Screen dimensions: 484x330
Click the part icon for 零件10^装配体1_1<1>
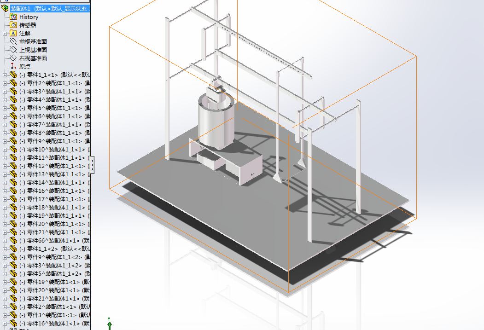13,149
